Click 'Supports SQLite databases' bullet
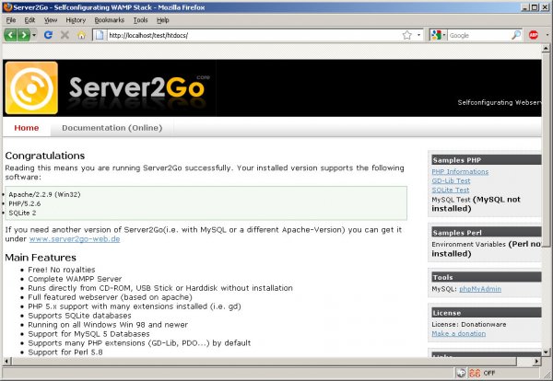 click(79, 316)
